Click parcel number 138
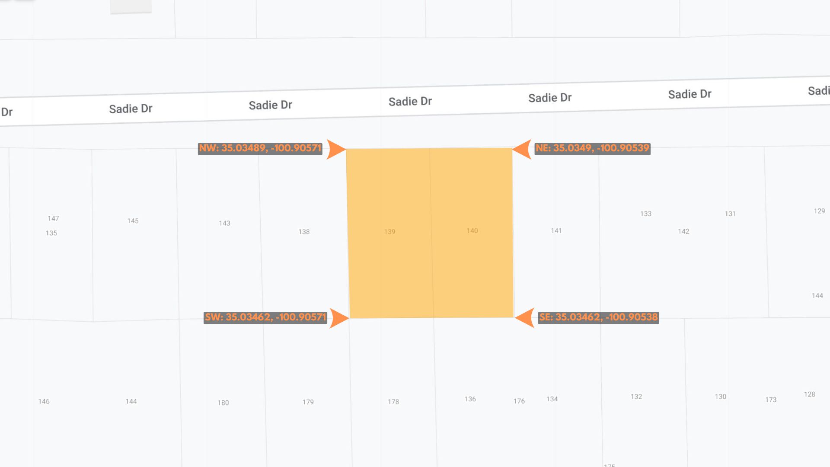 coord(304,232)
